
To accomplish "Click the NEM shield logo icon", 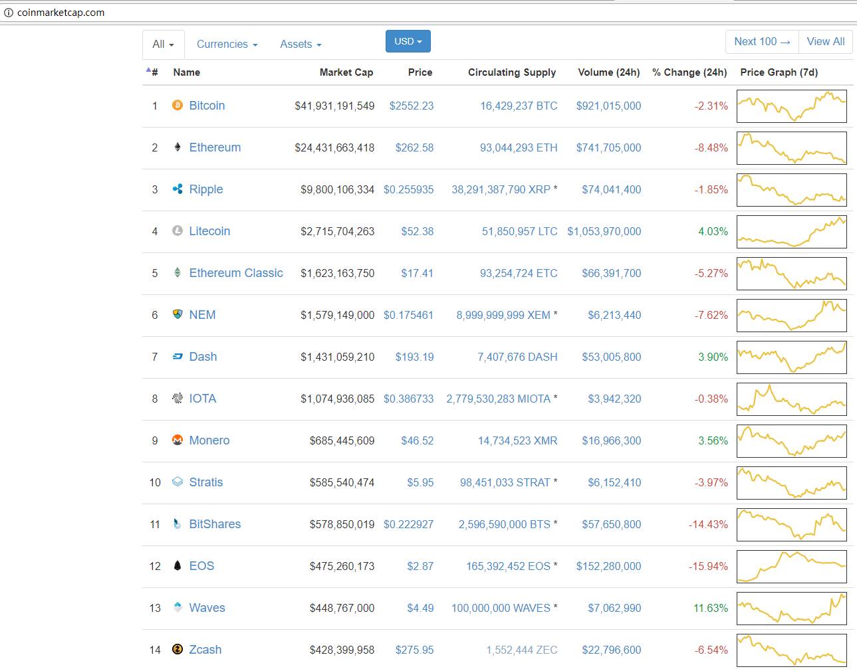I will coord(178,314).
